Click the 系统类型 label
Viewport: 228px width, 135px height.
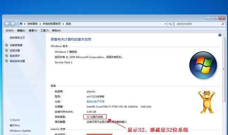pyautogui.click(x=60, y=117)
